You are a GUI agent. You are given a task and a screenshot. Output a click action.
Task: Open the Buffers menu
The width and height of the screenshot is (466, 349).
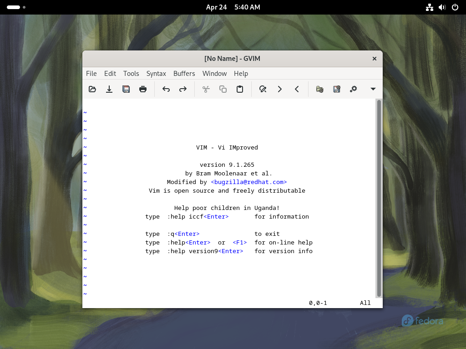[184, 73]
